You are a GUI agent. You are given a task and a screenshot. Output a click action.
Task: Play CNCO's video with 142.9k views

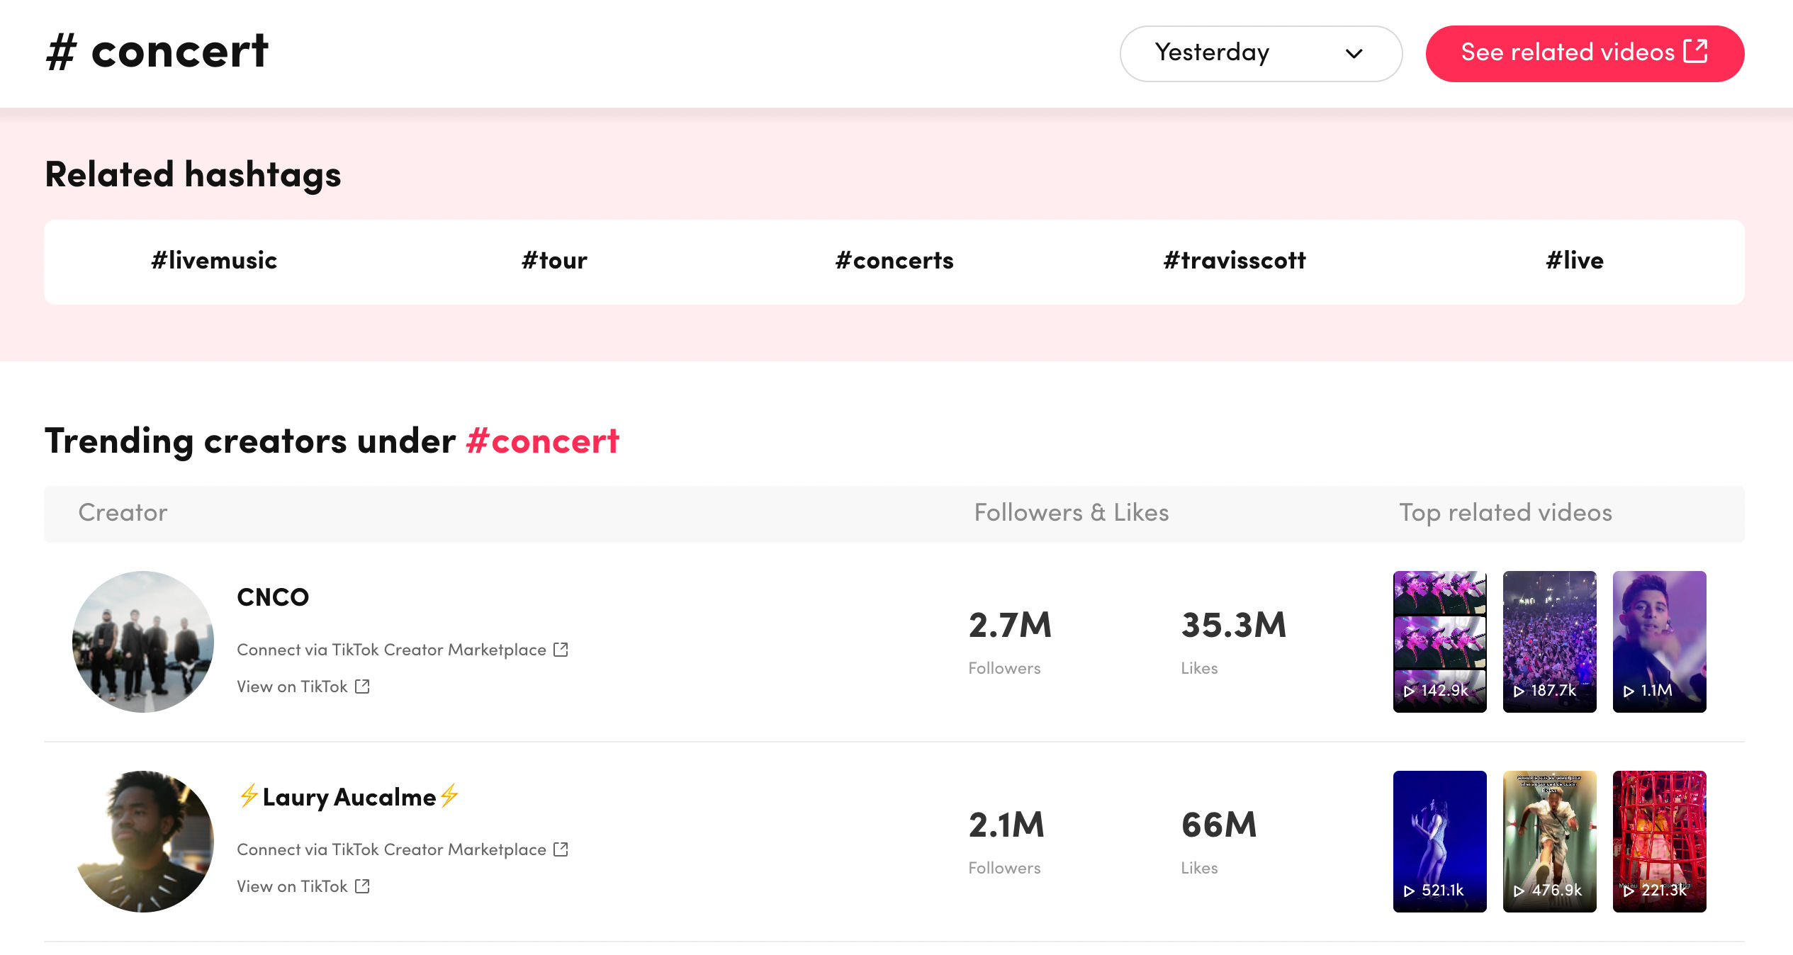pos(1439,641)
